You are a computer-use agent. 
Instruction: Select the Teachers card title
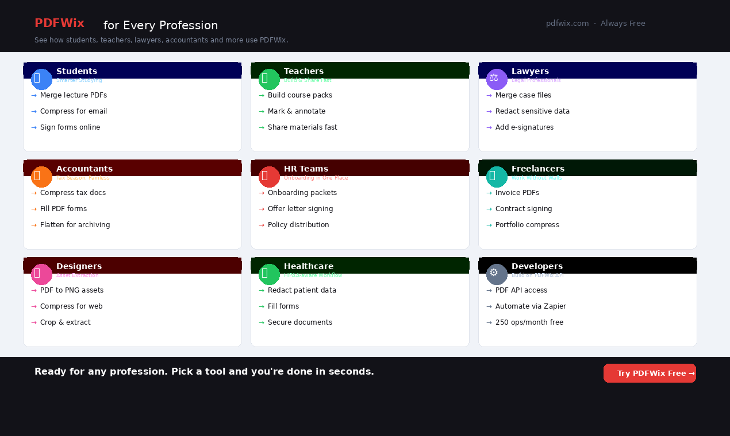click(x=303, y=71)
